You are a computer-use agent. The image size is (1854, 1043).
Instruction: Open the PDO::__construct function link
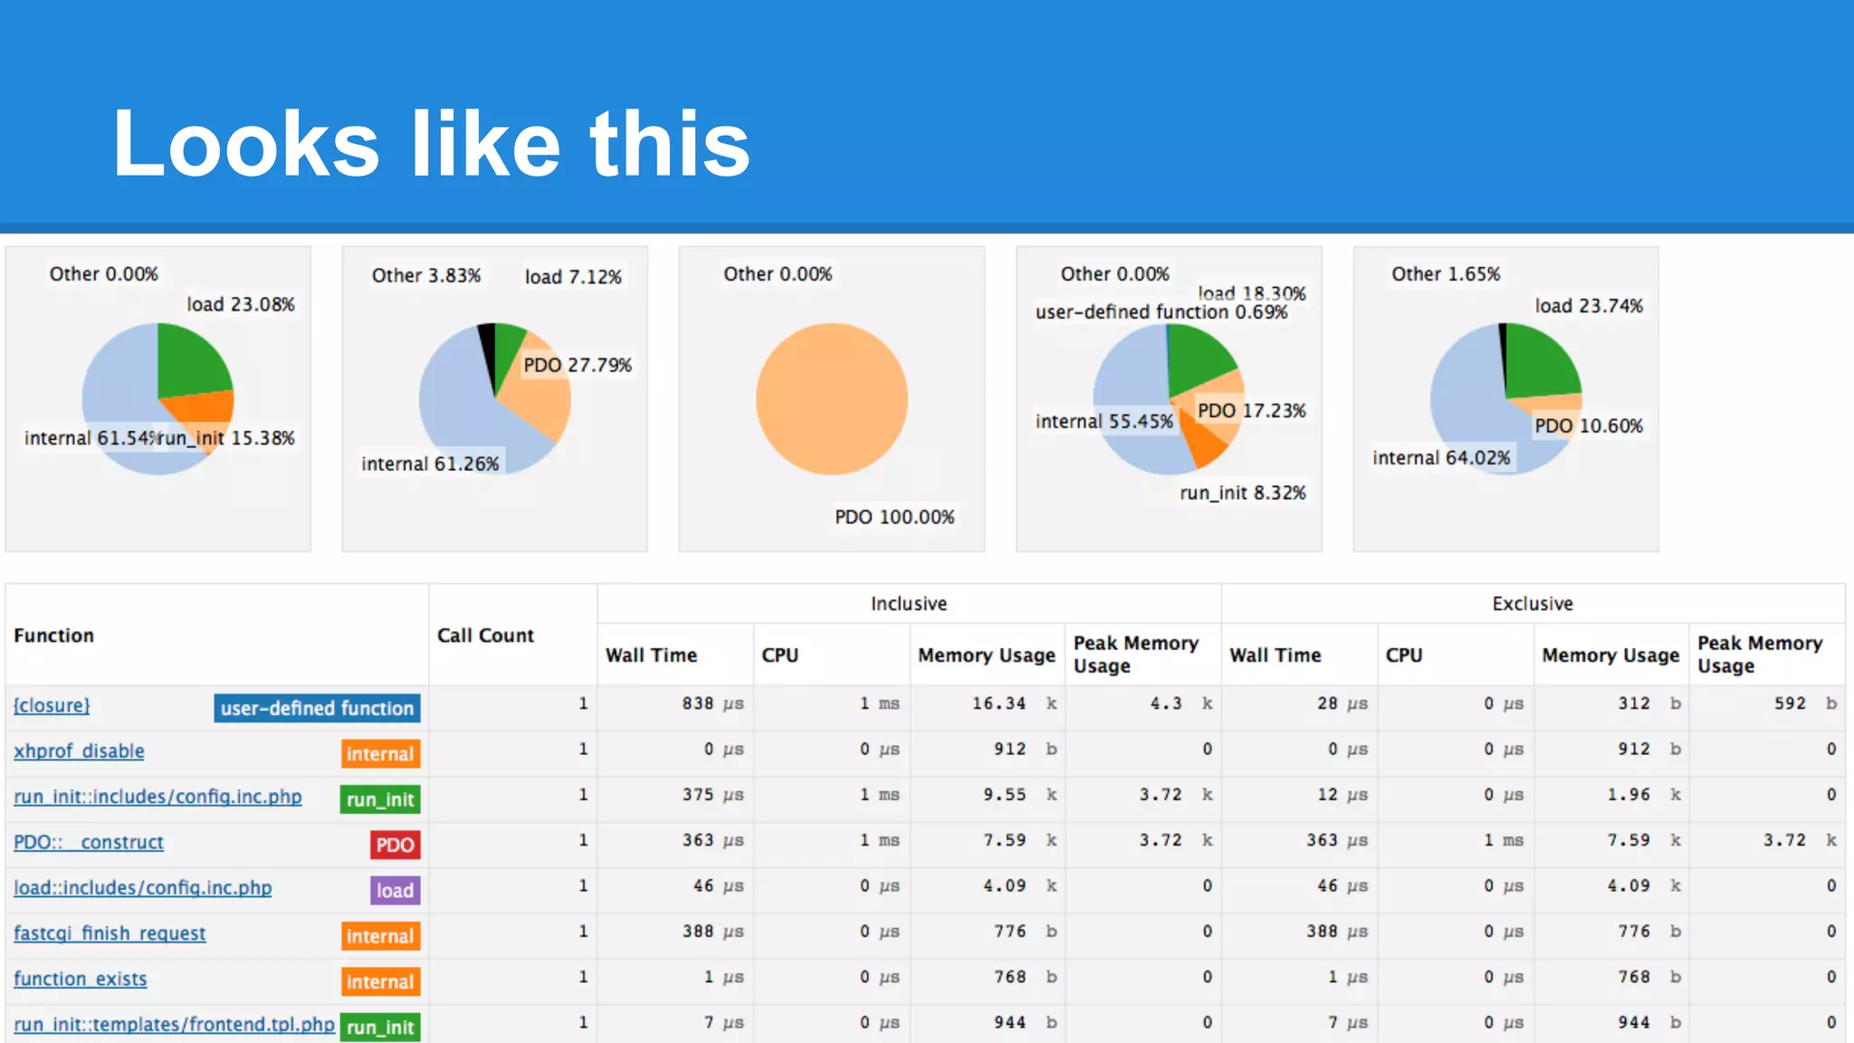89,842
